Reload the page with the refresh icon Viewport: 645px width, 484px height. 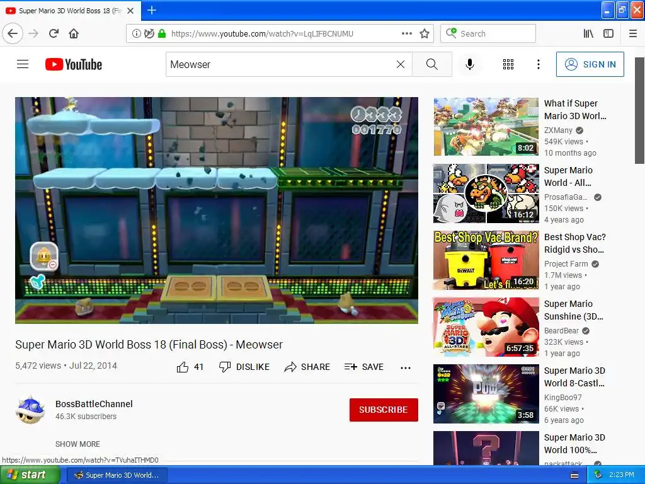[54, 33]
